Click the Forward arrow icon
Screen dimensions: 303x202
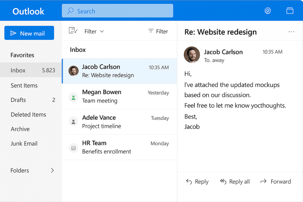(x=263, y=181)
